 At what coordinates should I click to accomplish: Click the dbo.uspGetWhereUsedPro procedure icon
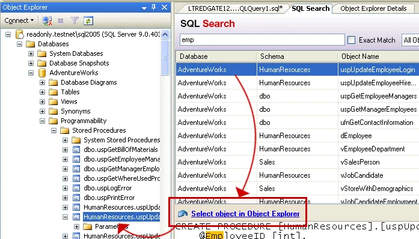[76, 178]
